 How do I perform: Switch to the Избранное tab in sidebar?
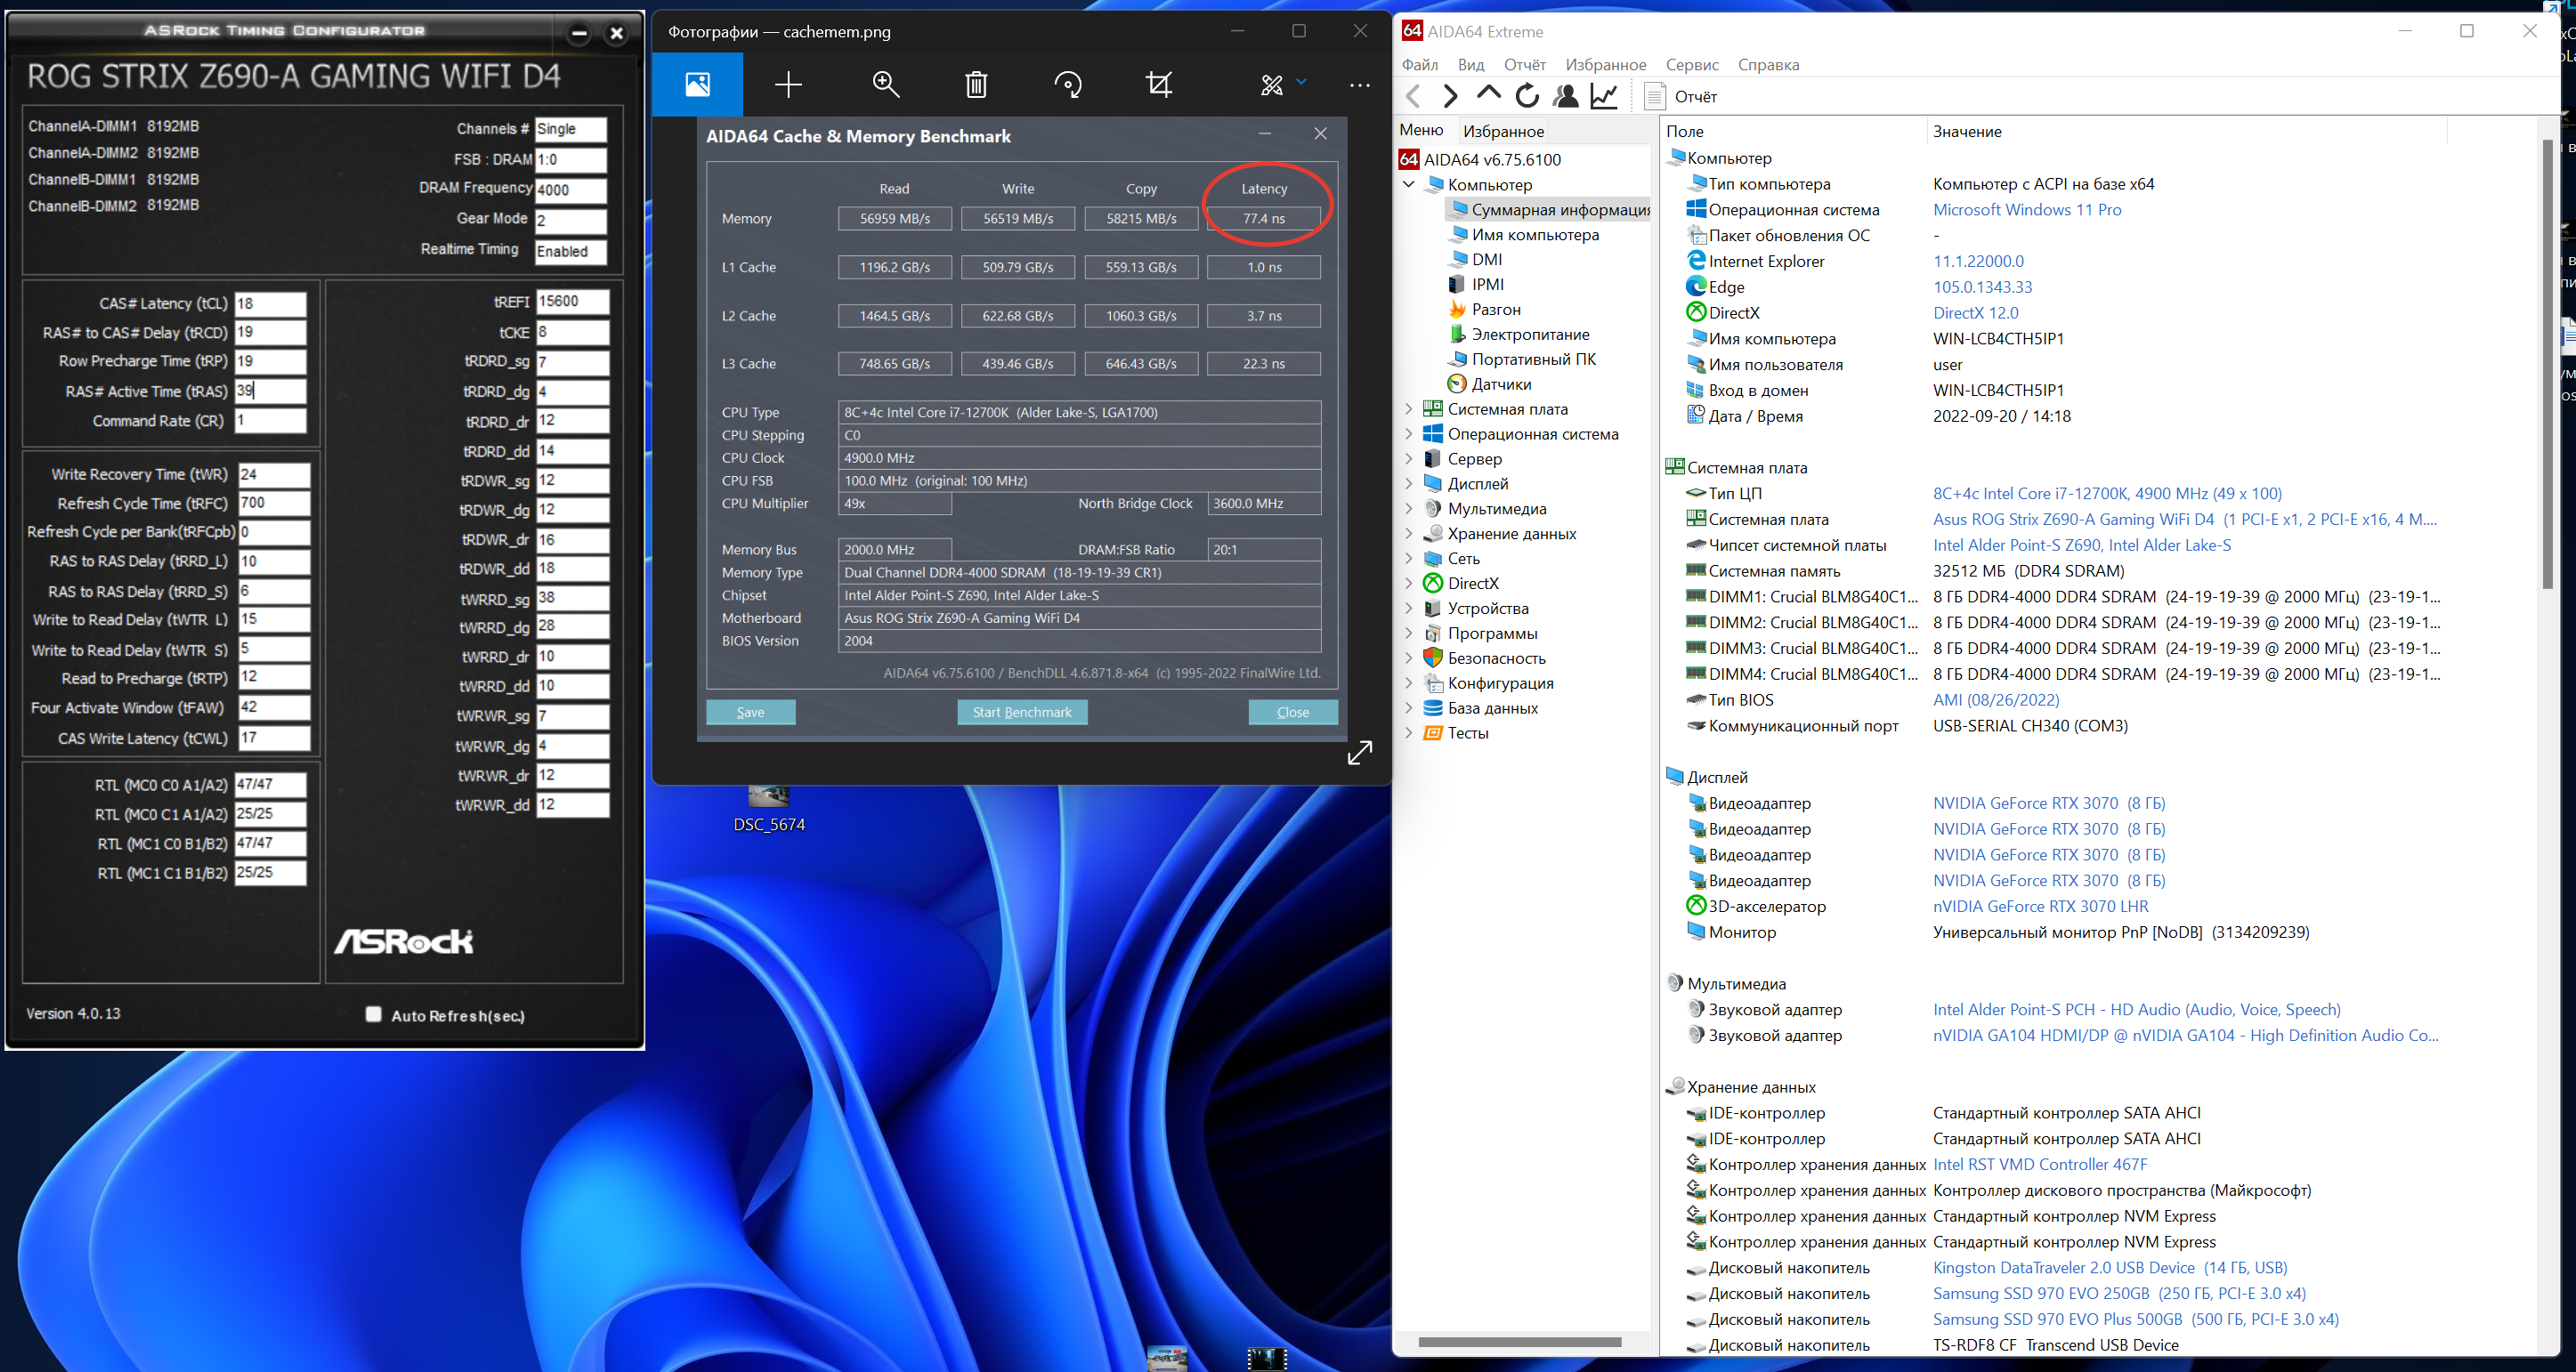(1502, 131)
